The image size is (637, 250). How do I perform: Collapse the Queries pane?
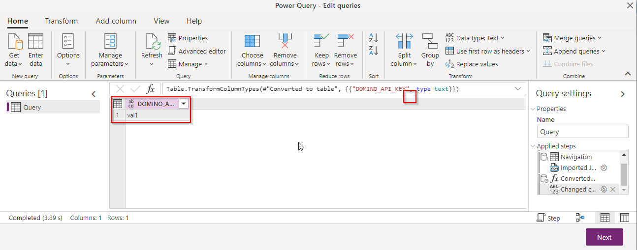pos(94,94)
